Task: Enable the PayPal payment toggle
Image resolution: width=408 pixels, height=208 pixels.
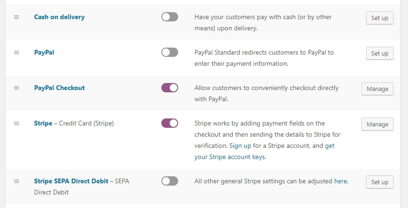Action: [x=170, y=53]
